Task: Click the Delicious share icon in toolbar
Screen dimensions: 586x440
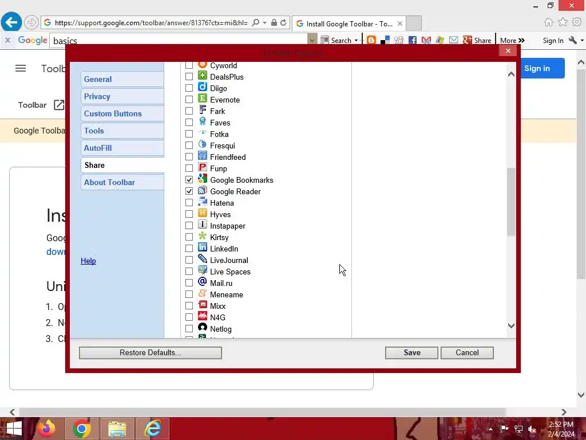Action: pos(385,40)
